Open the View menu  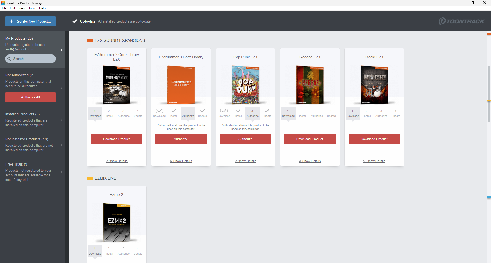tap(22, 8)
